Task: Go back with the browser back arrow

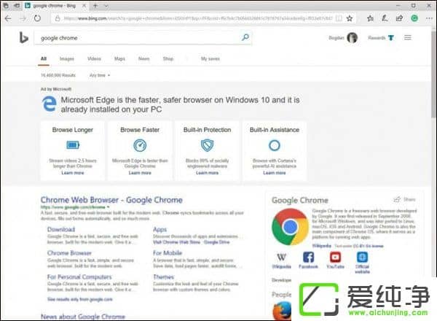Action: (8, 19)
